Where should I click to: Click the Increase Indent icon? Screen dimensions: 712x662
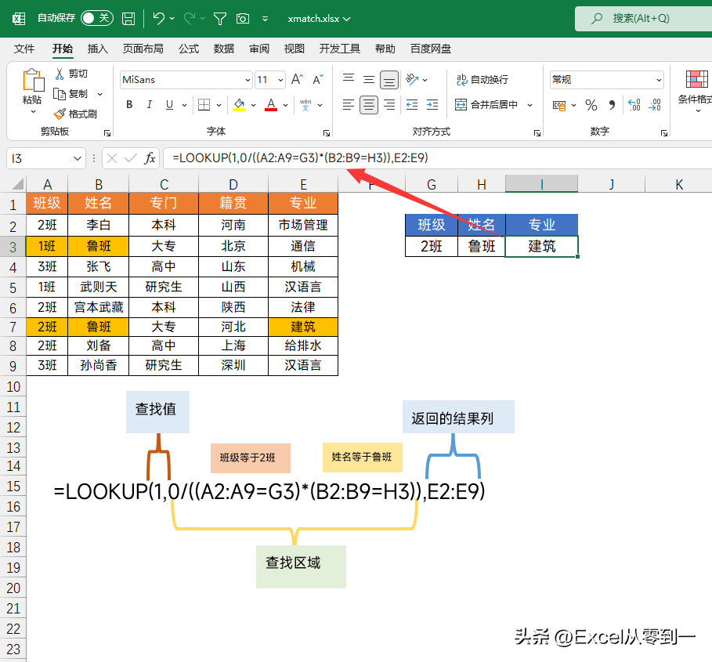[432, 105]
